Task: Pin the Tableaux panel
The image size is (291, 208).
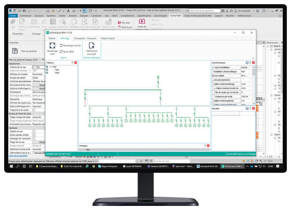Action: pyautogui.click(x=72, y=62)
